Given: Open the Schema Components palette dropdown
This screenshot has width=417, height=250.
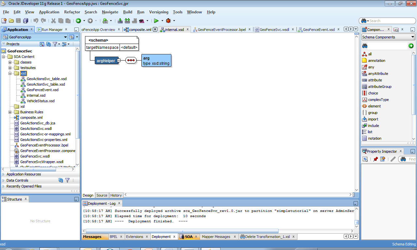Looking at the screenshot, I should click(413, 37).
